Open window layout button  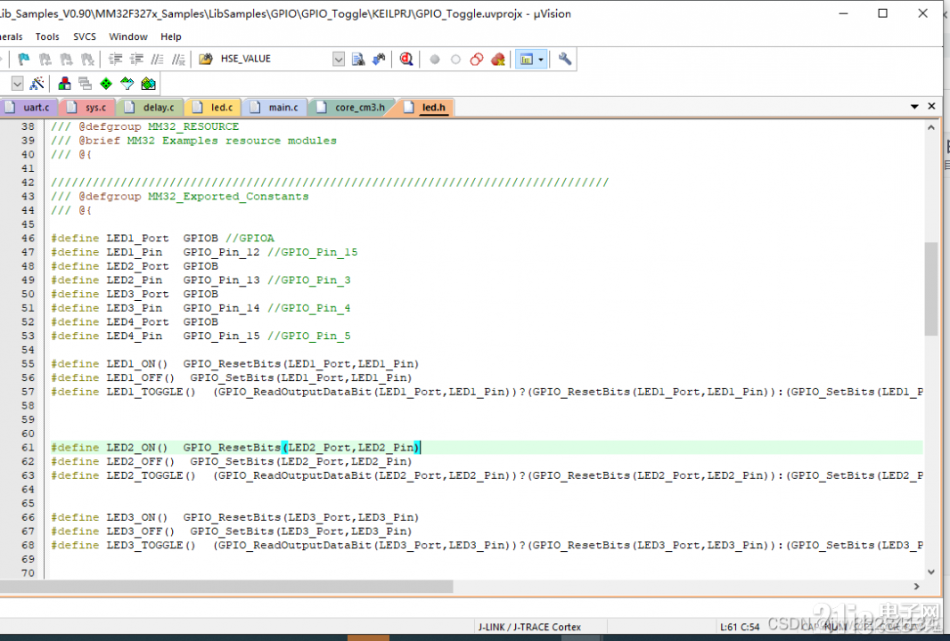tap(526, 60)
